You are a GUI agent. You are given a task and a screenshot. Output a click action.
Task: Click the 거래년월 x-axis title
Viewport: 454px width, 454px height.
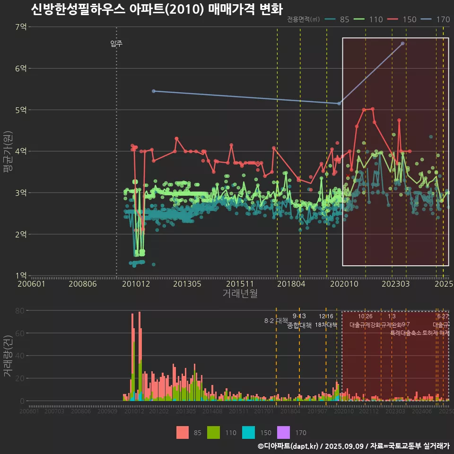pos(240,293)
